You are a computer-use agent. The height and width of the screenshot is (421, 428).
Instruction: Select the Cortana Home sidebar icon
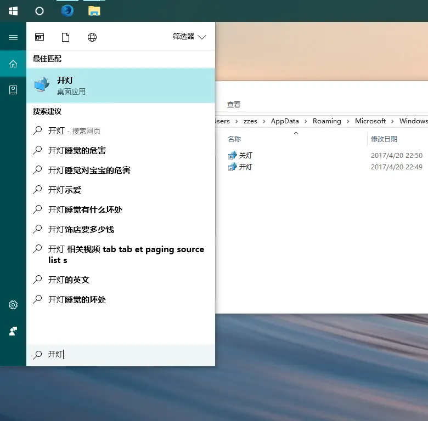coord(13,64)
